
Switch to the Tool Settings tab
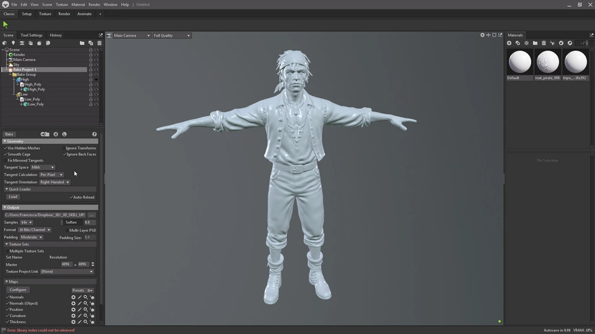point(32,35)
